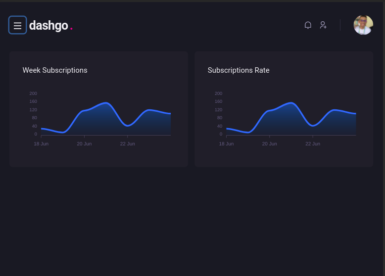385x276 pixels.
Task: Click the 160 axis value in Week Subscriptions
Action: point(33,101)
